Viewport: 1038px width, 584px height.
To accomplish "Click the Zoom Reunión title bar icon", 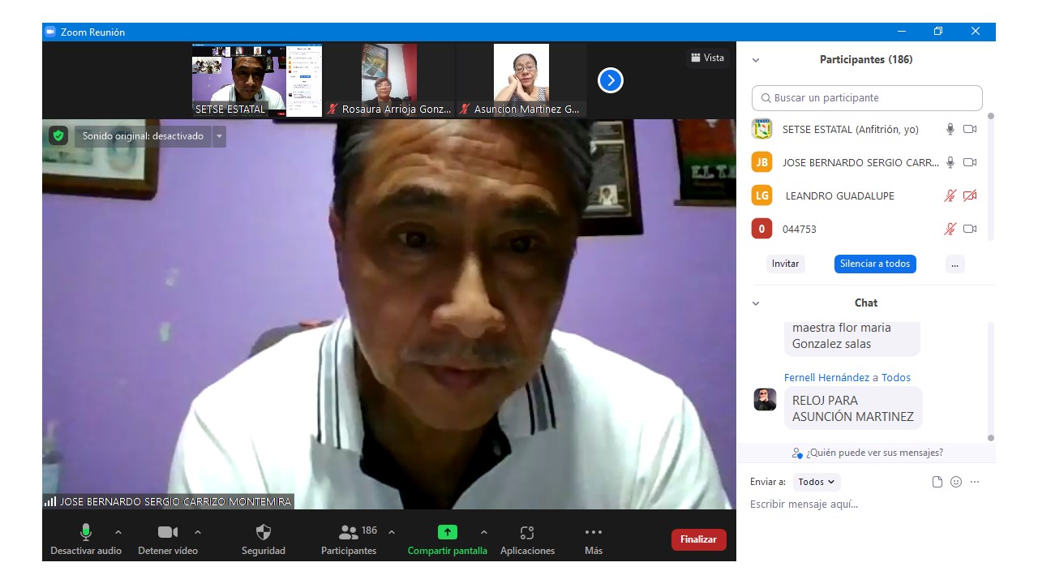I will coord(50,32).
